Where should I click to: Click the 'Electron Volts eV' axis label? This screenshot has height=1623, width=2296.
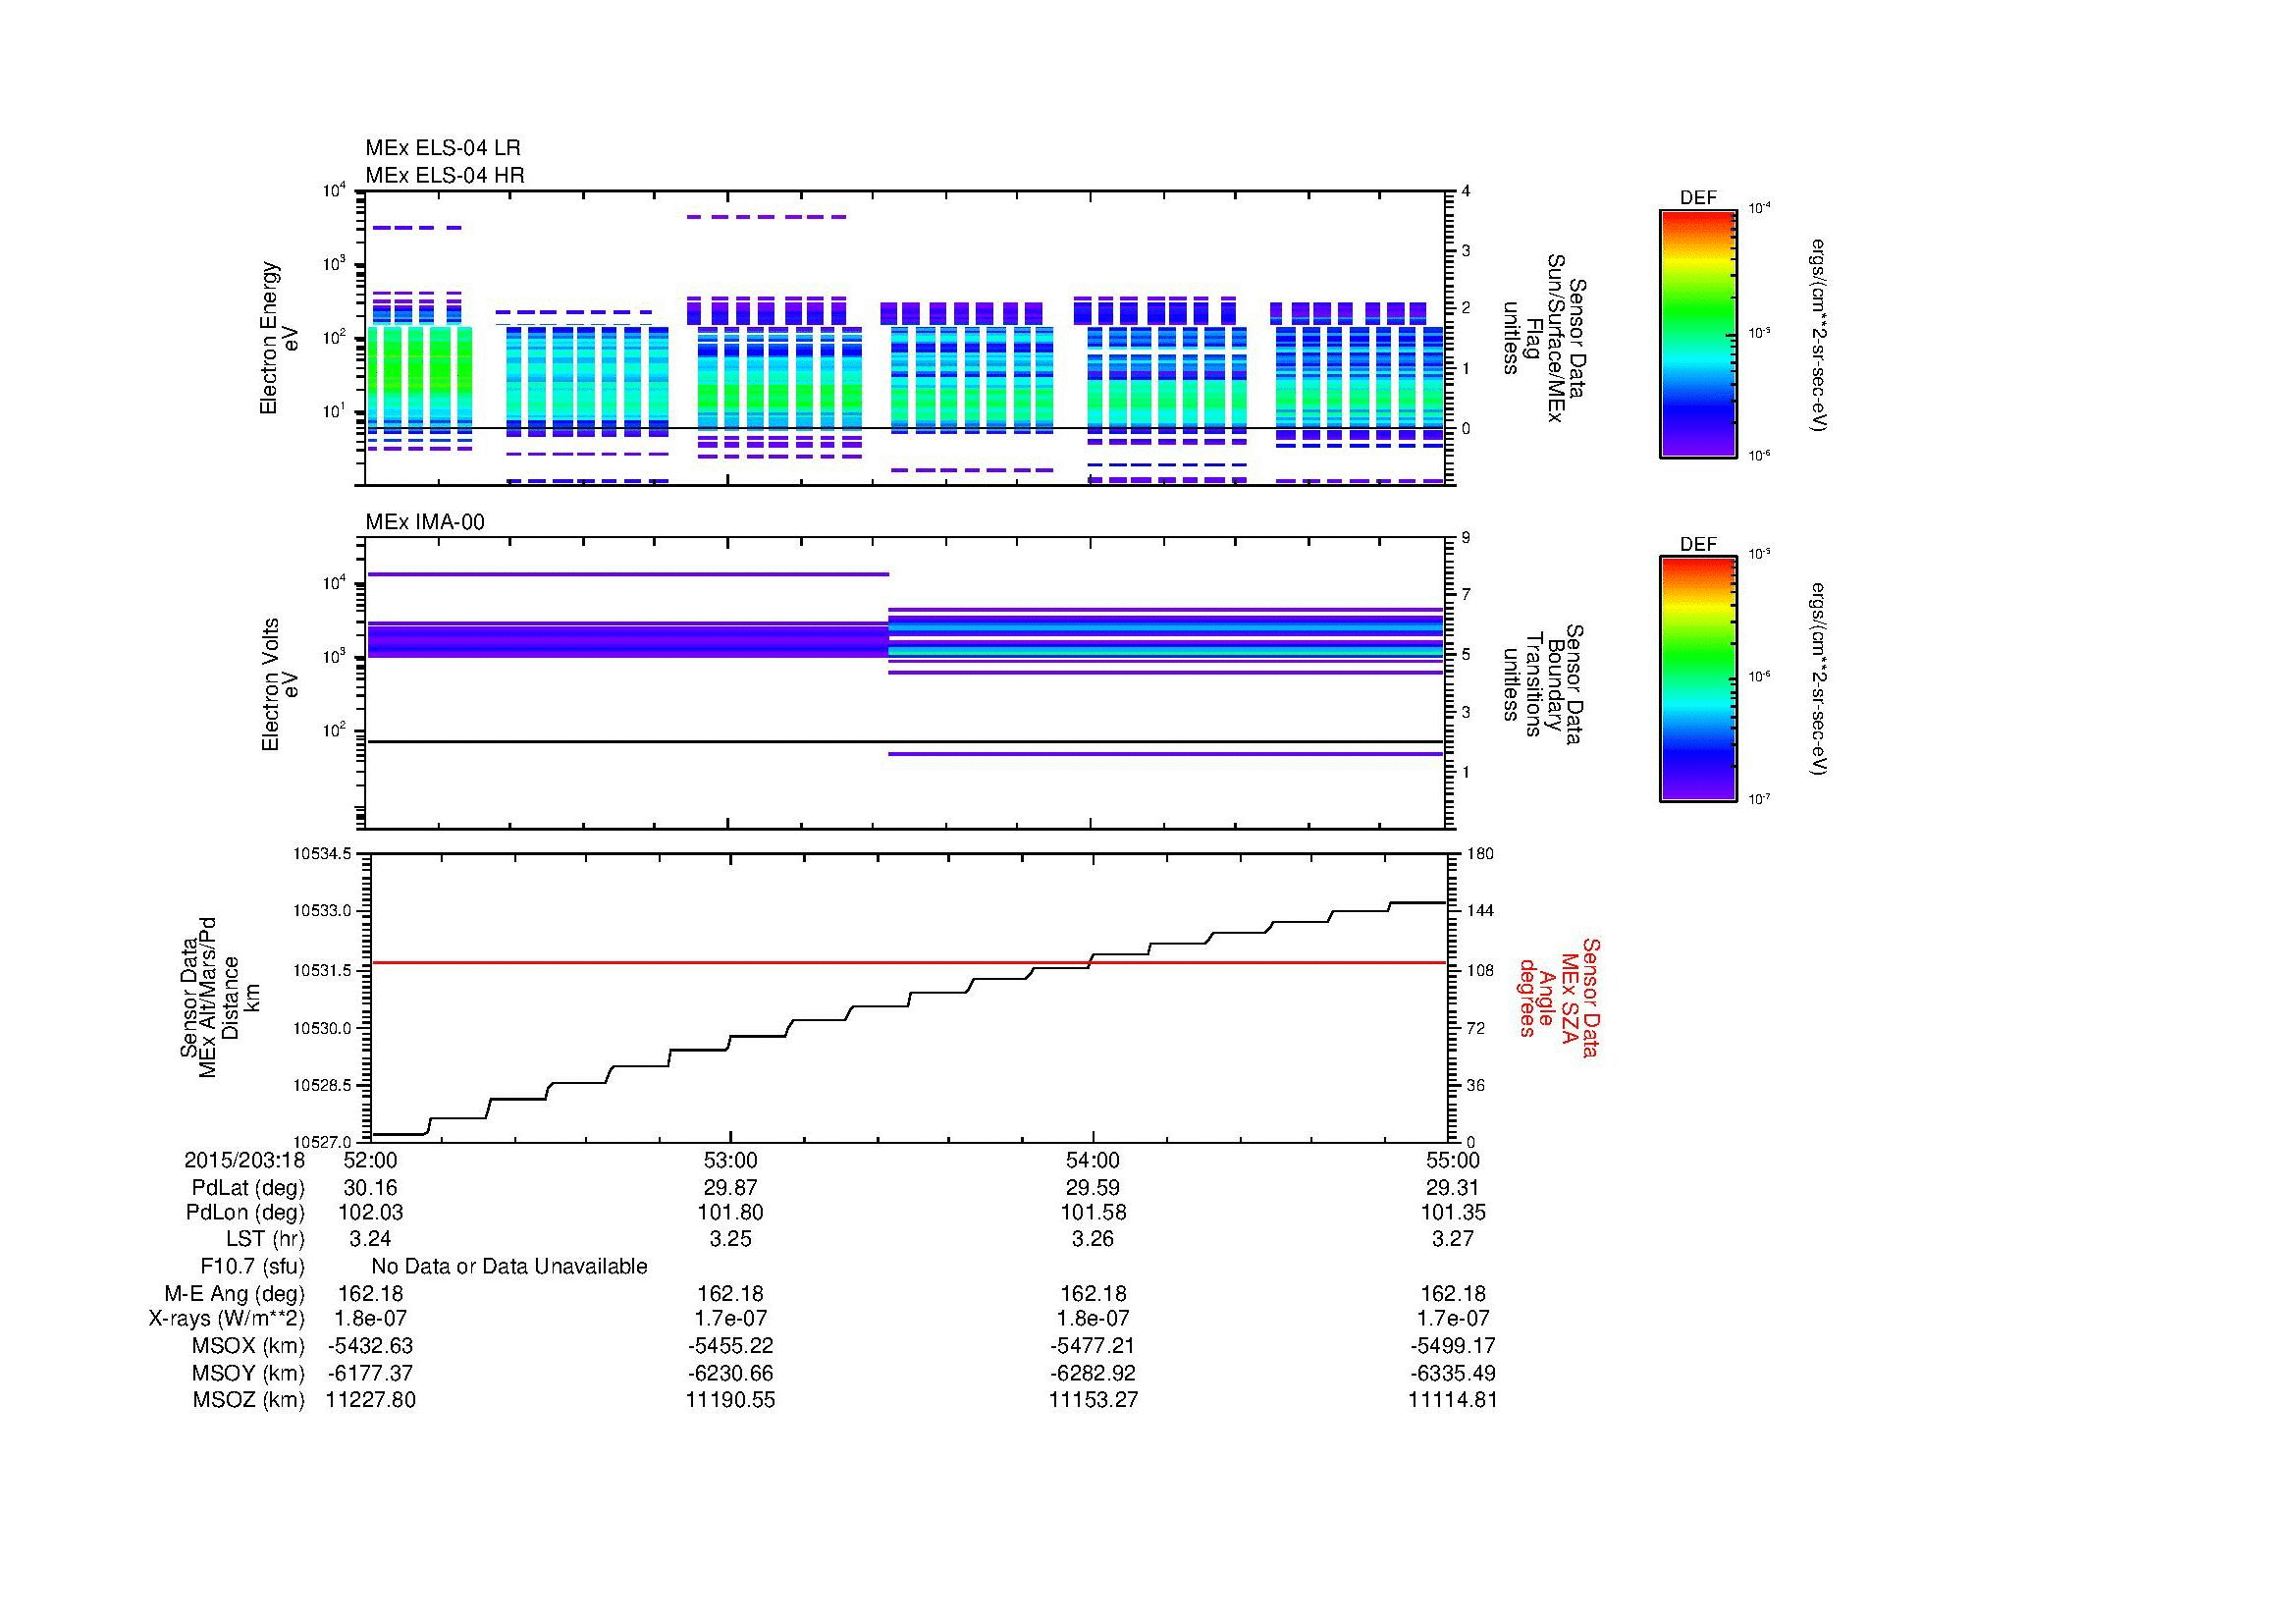pos(279,684)
